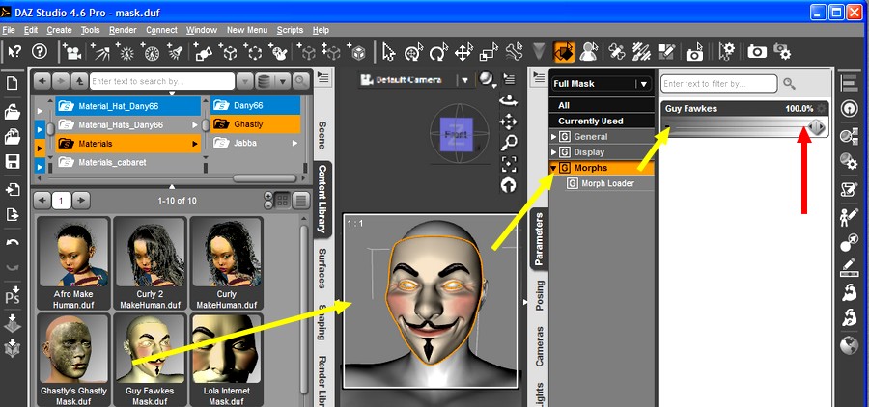Go up one folder level in Content Library
Viewport: 869px width, 407px height.
[79, 81]
